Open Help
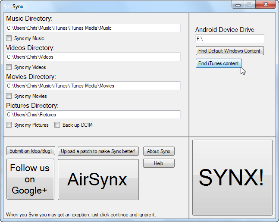 click(x=159, y=163)
